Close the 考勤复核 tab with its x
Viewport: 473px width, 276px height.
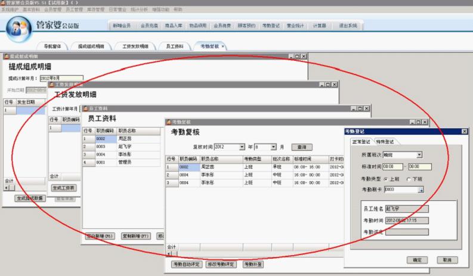(x=223, y=46)
